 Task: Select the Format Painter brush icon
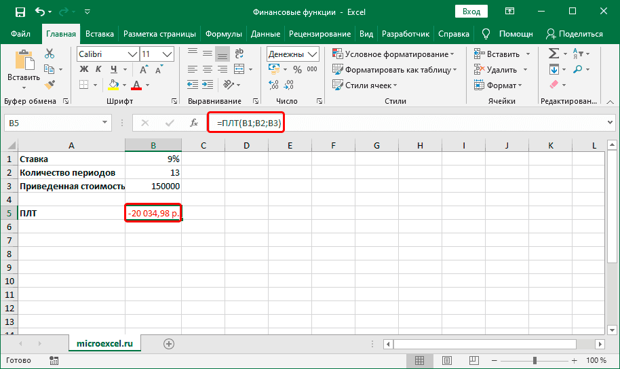tap(50, 84)
